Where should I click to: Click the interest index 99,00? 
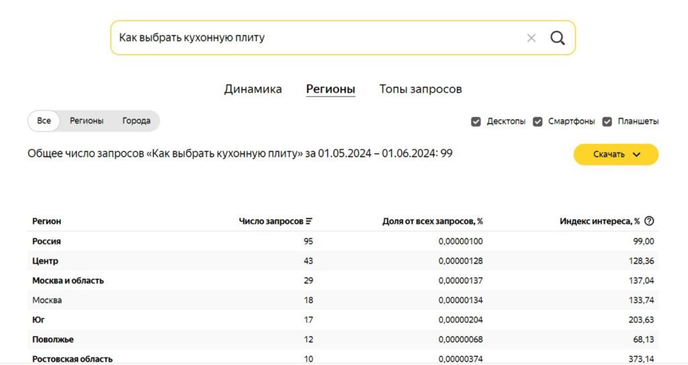point(643,241)
